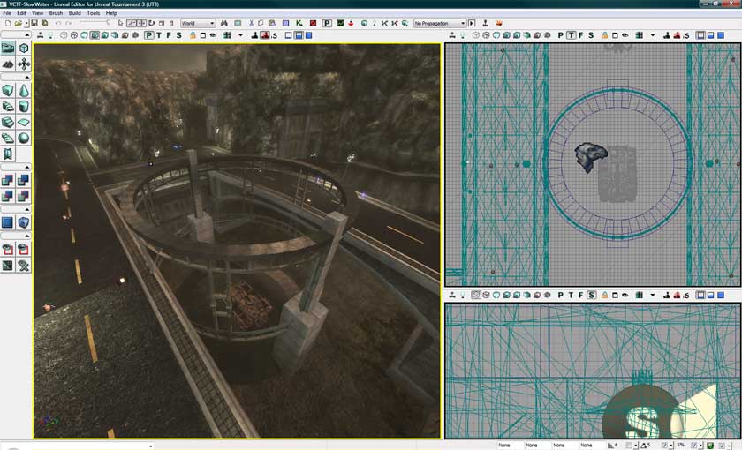Select the Rotate widget mode
Screen dimensions: 742x450
(151, 23)
